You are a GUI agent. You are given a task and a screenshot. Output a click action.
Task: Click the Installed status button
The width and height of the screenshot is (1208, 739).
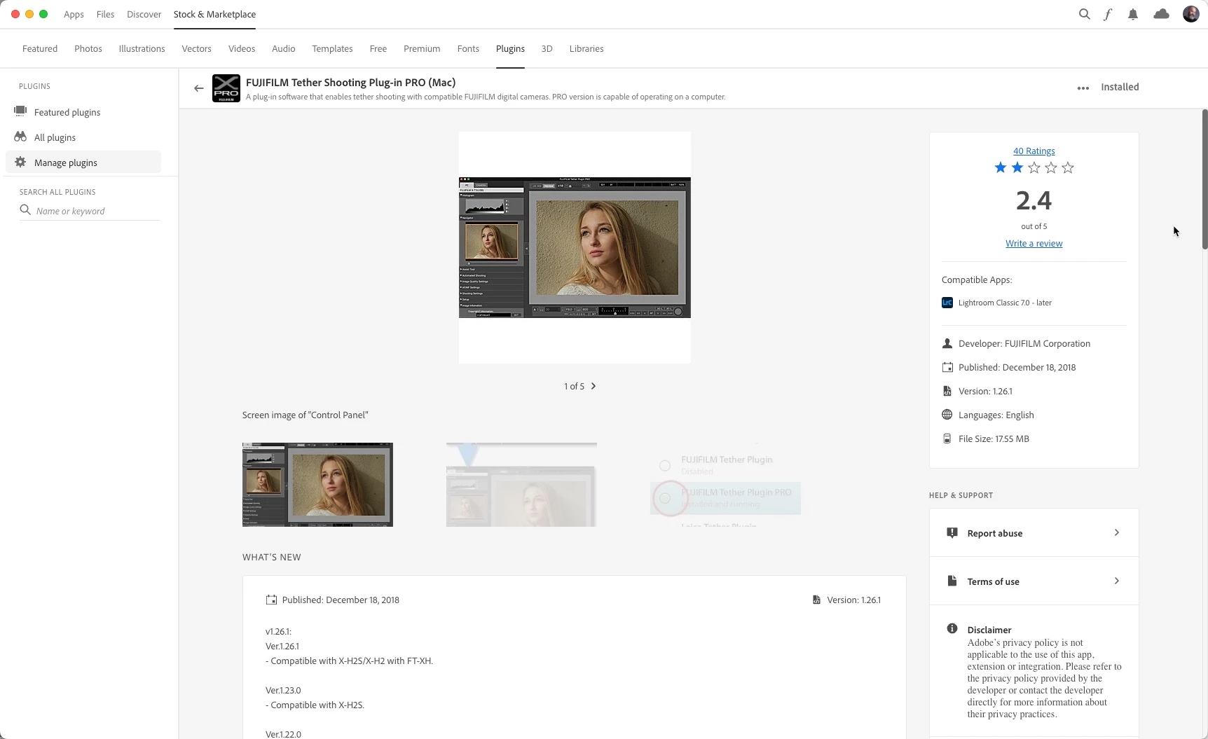click(1120, 87)
